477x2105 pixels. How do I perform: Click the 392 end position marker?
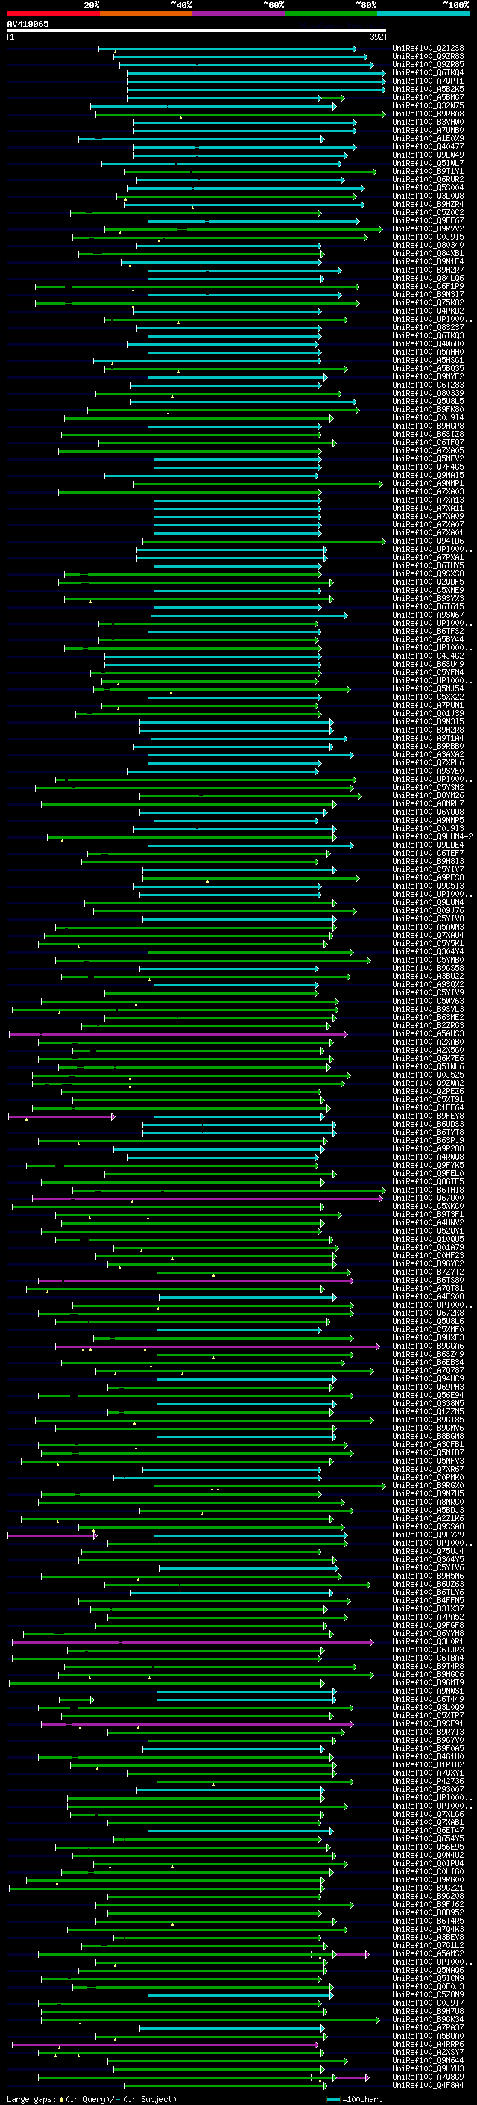tap(376, 37)
